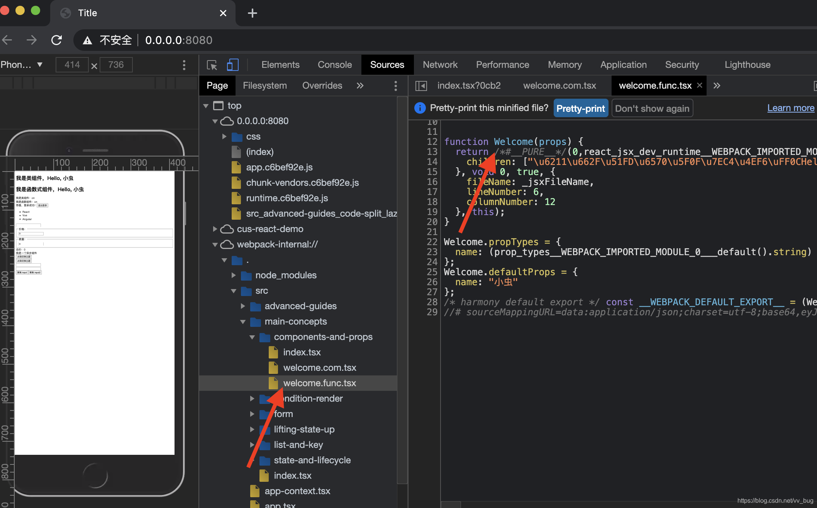Viewport: 817px width, 508px height.
Task: Open welcome.com.tsx in the file tree
Action: click(319, 368)
